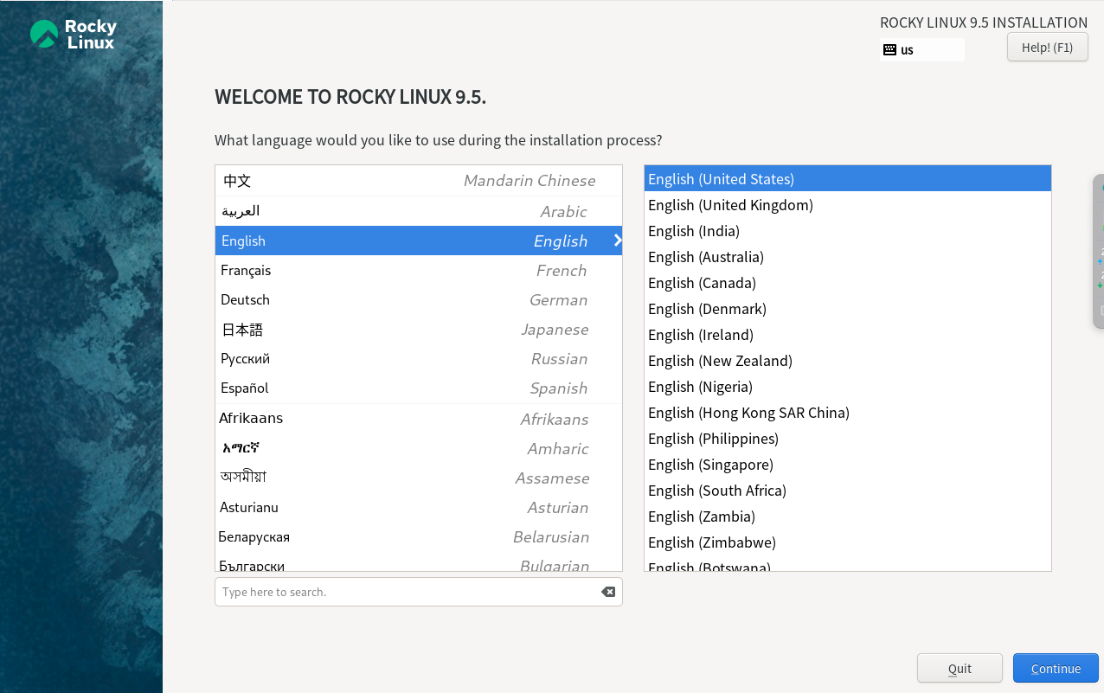Image resolution: width=1104 pixels, height=693 pixels.
Task: Choose English (Denmark) locale
Action: click(848, 309)
